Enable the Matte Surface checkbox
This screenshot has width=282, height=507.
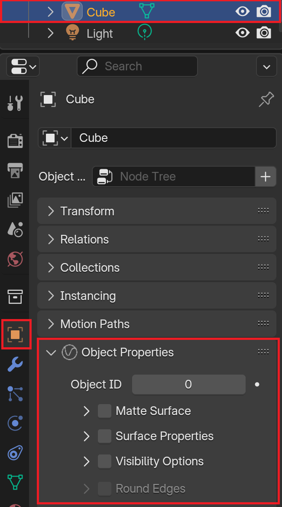tap(104, 411)
